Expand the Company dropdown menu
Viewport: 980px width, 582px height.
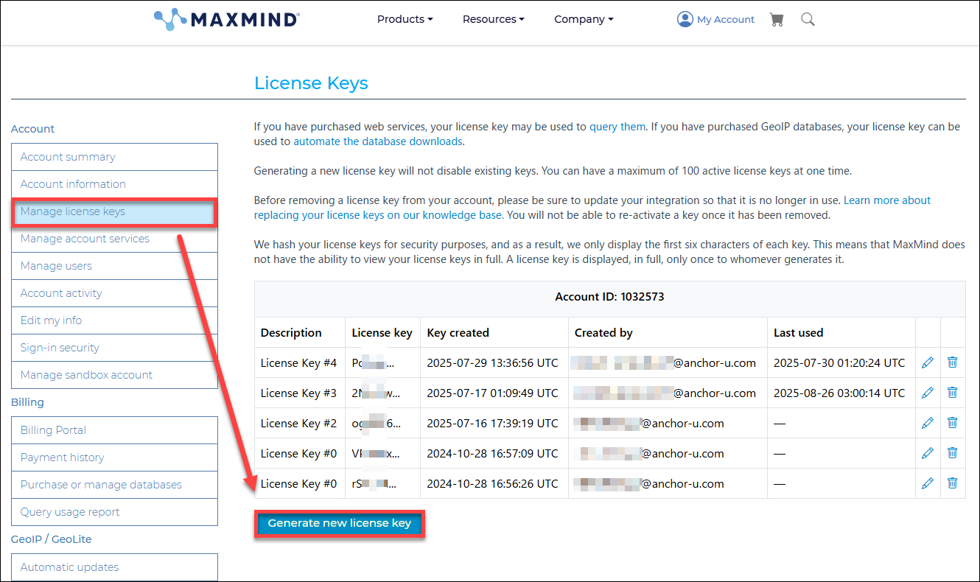pos(584,19)
